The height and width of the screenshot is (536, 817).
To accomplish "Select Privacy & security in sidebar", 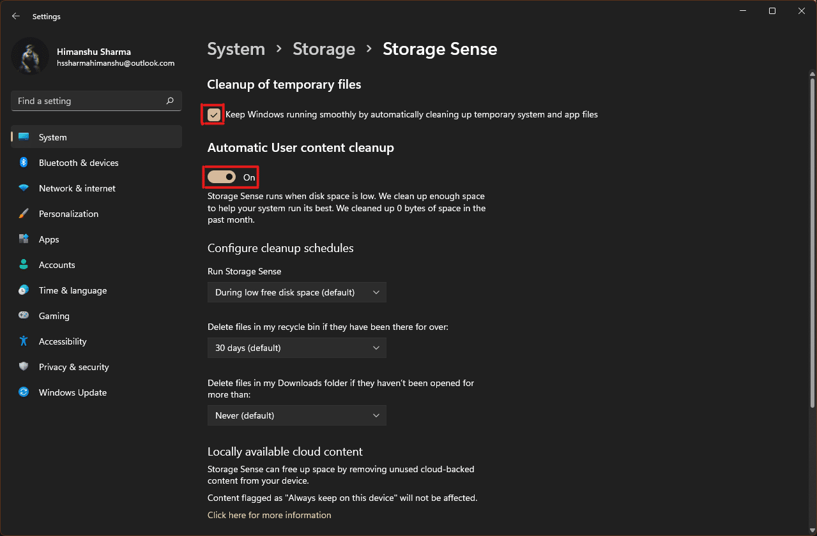I will (96, 367).
